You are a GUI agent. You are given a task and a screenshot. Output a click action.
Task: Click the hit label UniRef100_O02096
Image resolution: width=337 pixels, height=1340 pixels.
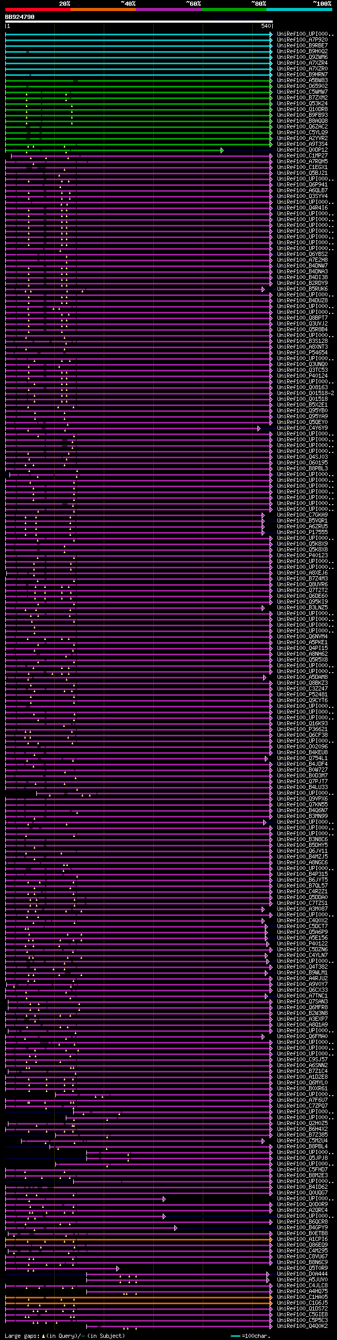[302, 747]
